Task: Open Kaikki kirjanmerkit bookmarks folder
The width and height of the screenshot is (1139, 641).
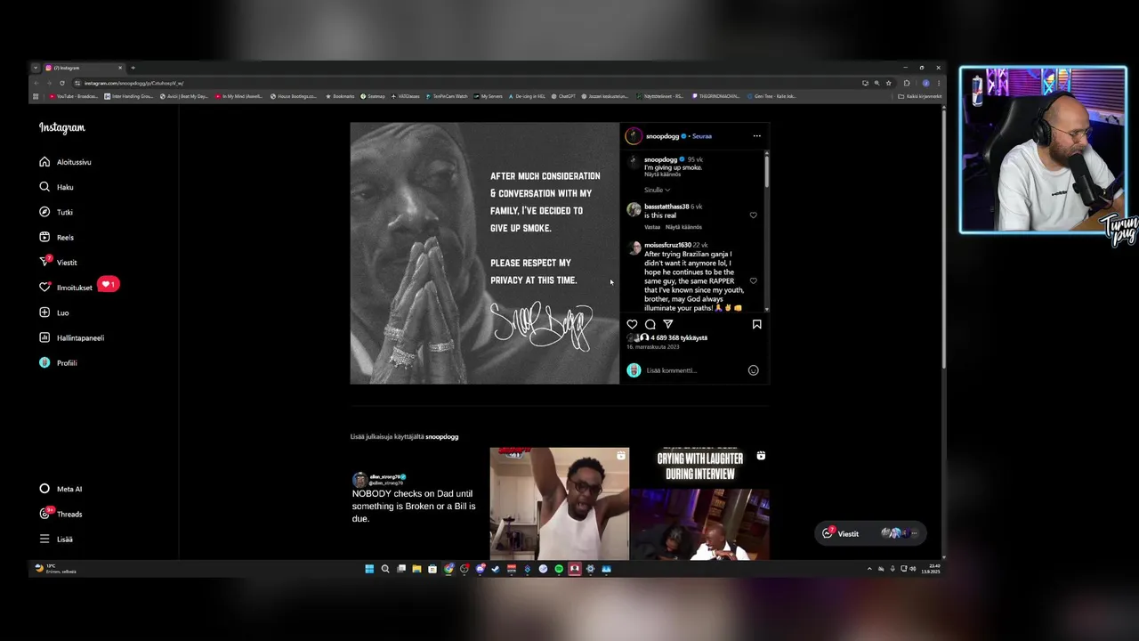Action: [920, 96]
